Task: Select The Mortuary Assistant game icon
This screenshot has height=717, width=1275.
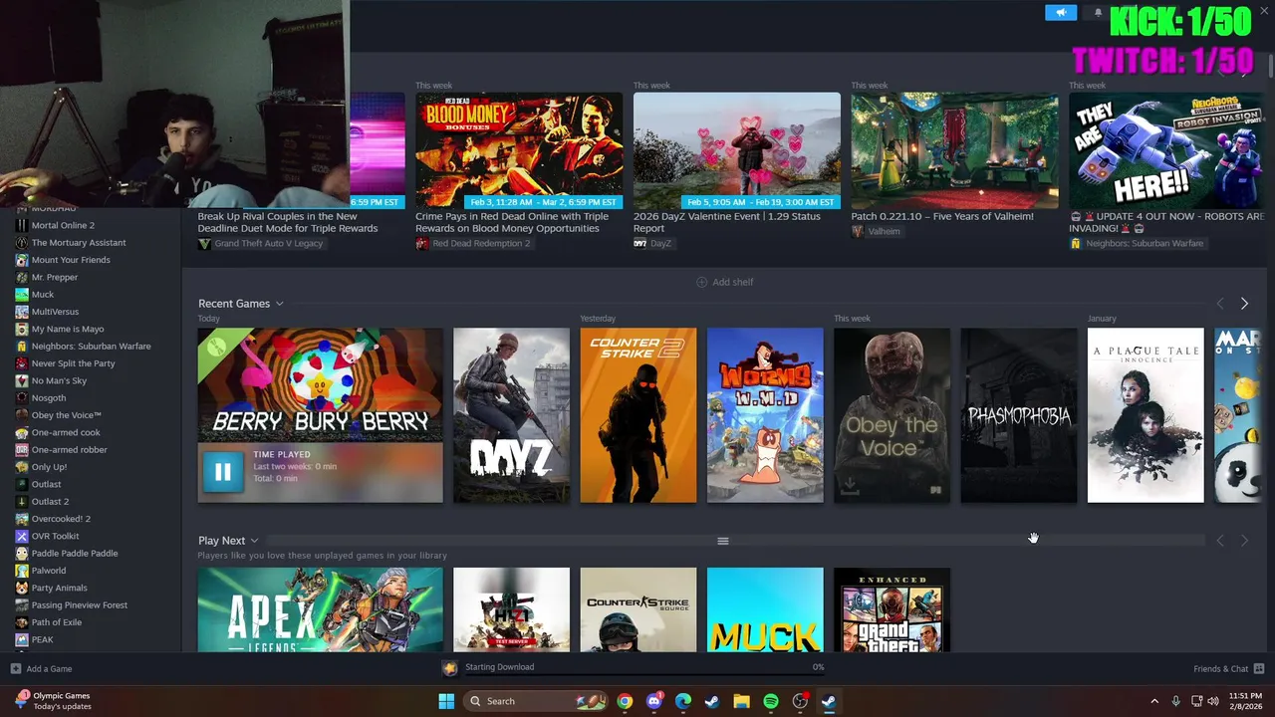Action: 22,242
